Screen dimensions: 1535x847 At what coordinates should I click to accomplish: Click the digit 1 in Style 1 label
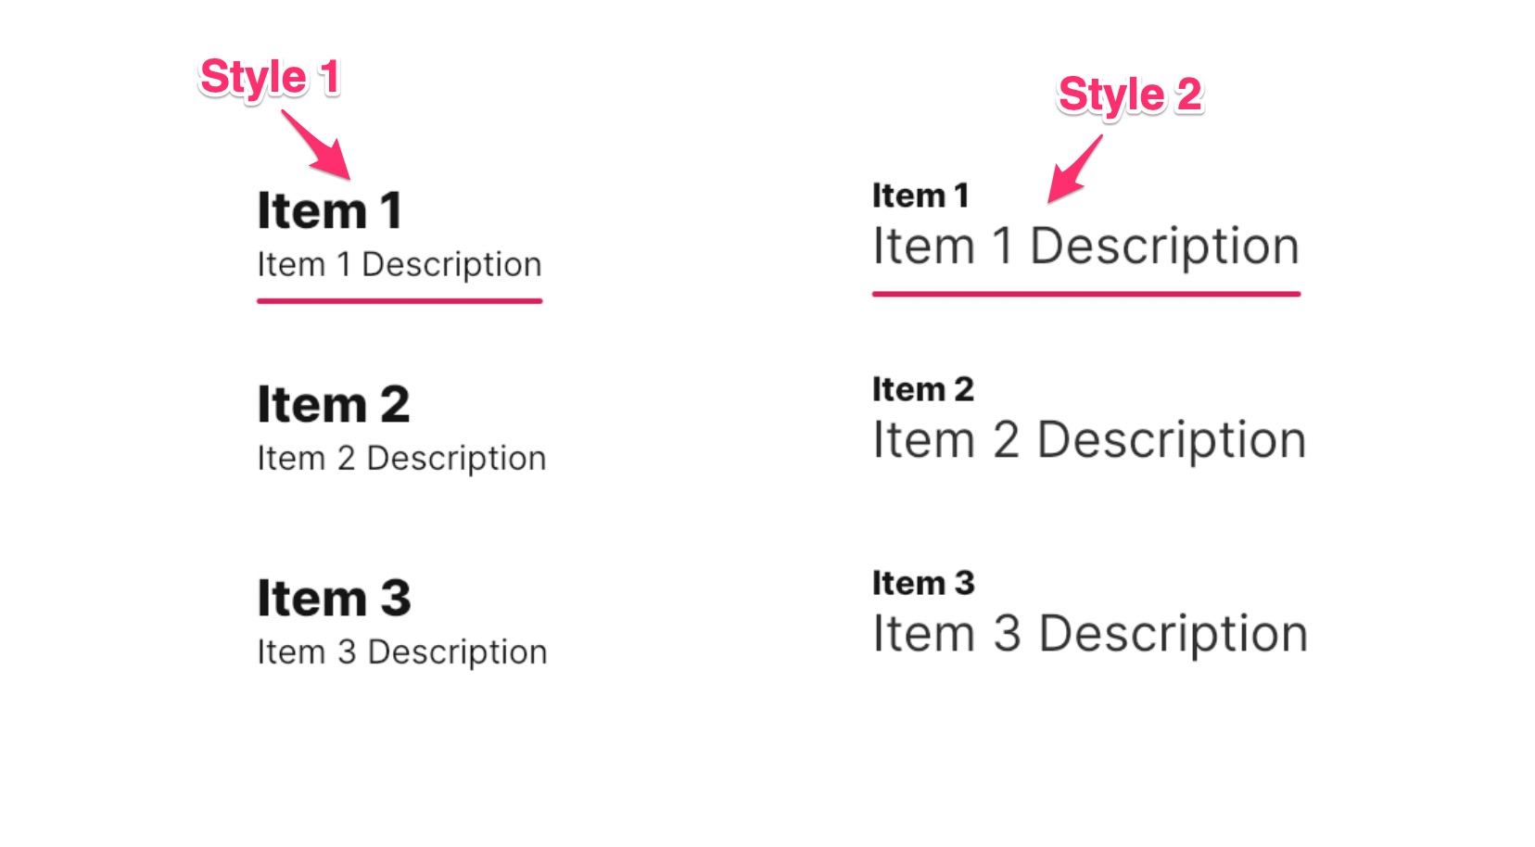pos(329,77)
